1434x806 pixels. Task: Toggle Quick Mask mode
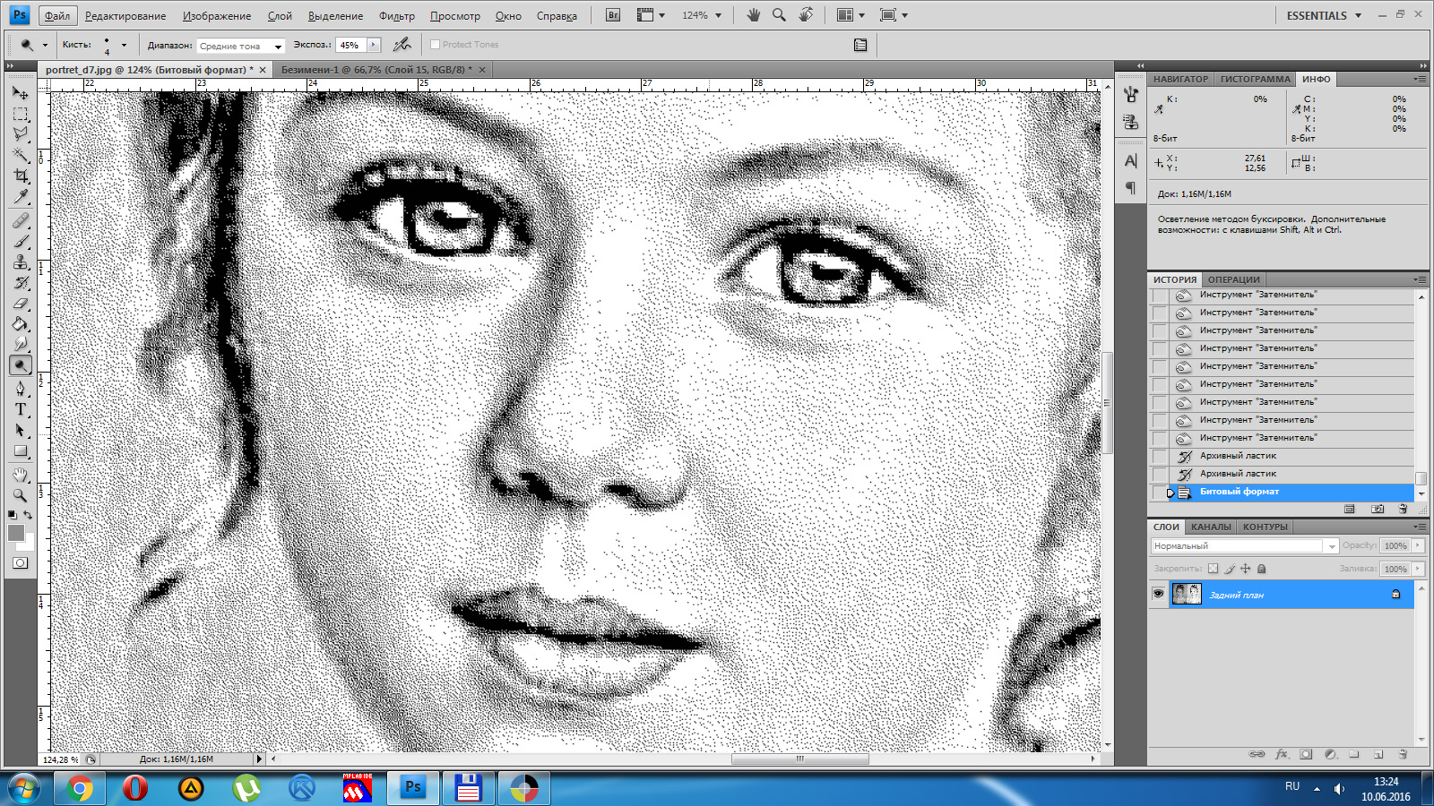coord(20,562)
